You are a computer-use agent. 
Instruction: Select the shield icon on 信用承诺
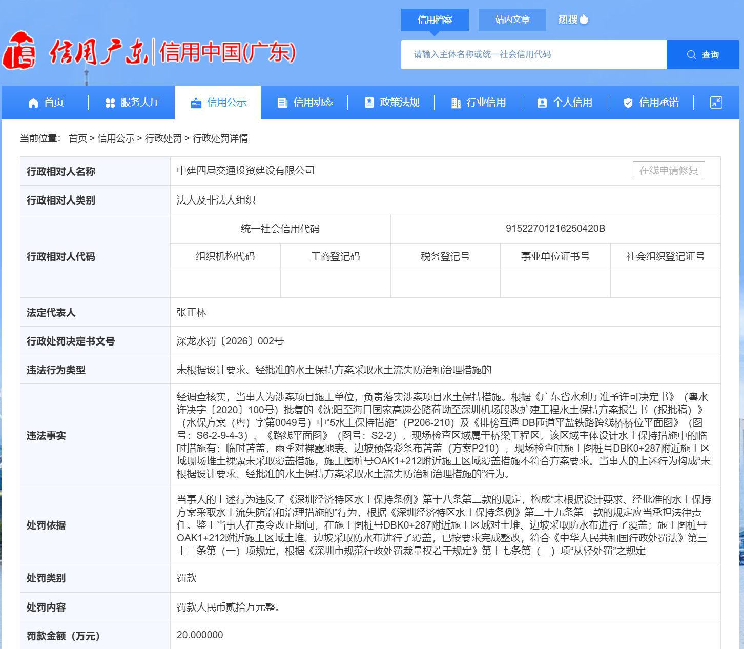click(628, 103)
